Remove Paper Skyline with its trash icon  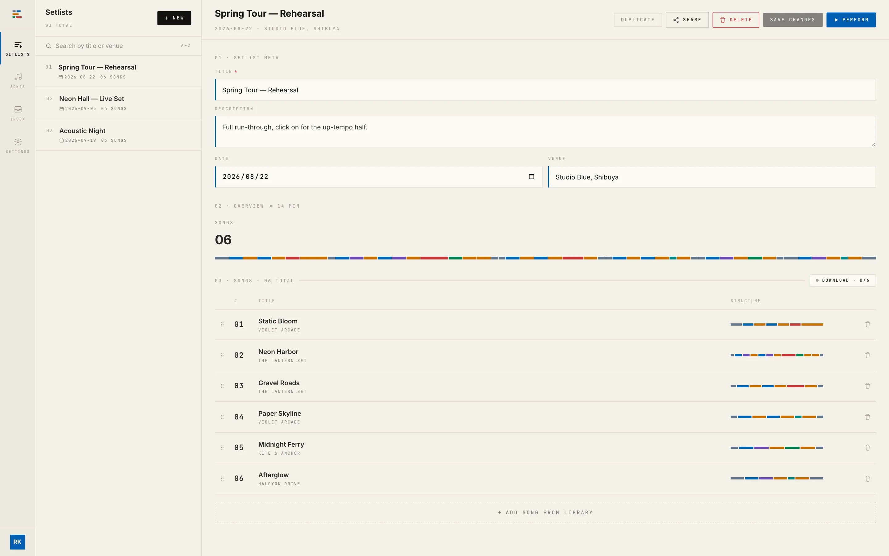(867, 417)
